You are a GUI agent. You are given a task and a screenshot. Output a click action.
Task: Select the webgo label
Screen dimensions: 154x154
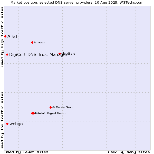[16, 124]
